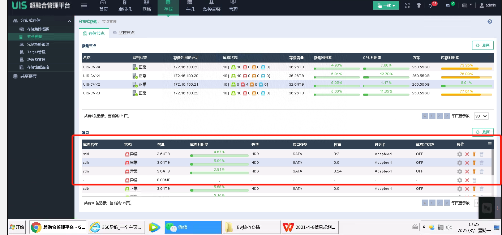The image size is (502, 235).
Task: Open the help question mark icon
Action: point(490,22)
